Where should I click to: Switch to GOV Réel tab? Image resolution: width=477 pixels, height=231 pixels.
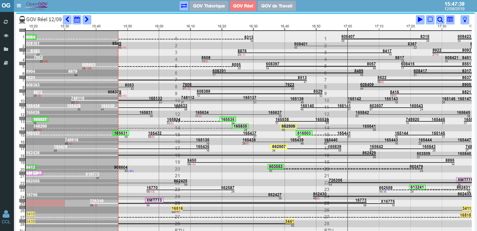[x=243, y=6]
